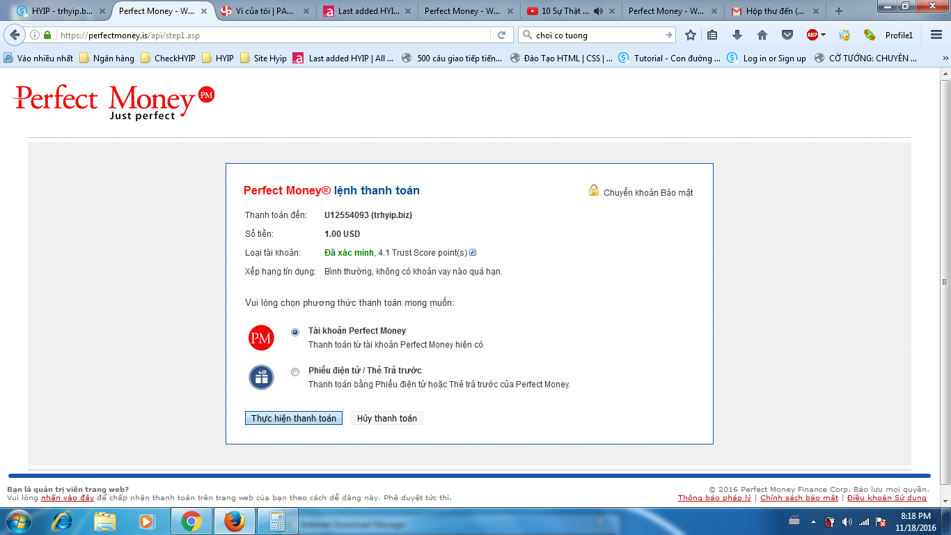Launch Internet Explorer from taskbar
The height and width of the screenshot is (535, 951).
click(63, 521)
